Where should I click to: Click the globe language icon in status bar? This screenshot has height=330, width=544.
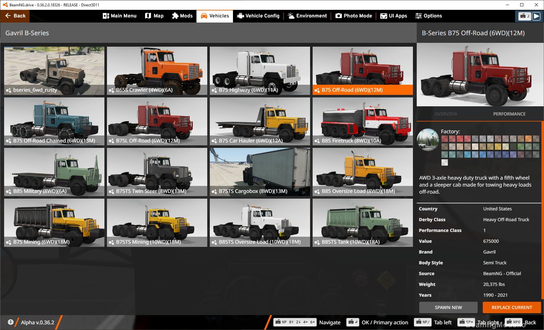(x=10, y=322)
